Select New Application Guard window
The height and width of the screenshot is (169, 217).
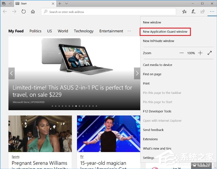point(165,32)
